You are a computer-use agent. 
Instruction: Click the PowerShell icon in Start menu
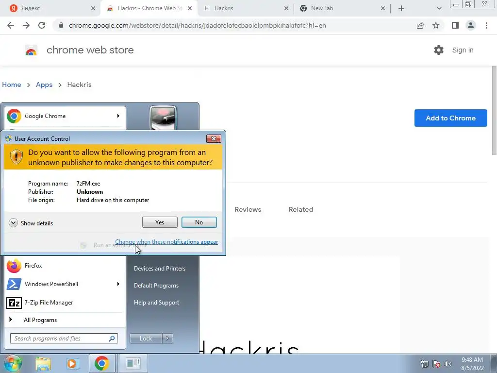(14, 284)
